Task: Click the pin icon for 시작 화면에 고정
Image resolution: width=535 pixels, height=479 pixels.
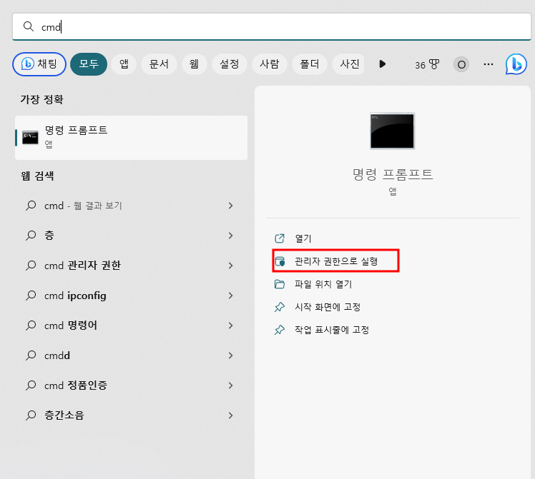Action: [280, 307]
